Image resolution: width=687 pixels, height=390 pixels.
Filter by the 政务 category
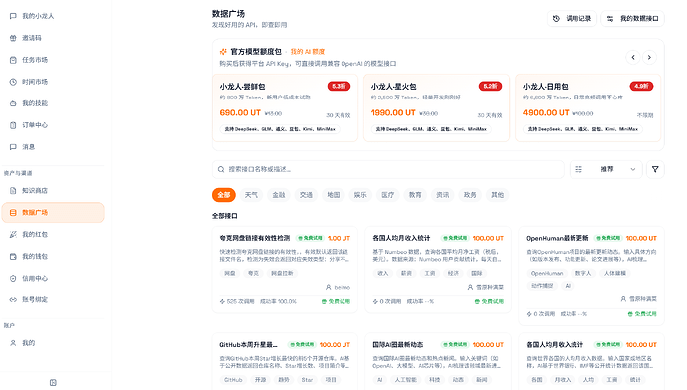click(470, 195)
